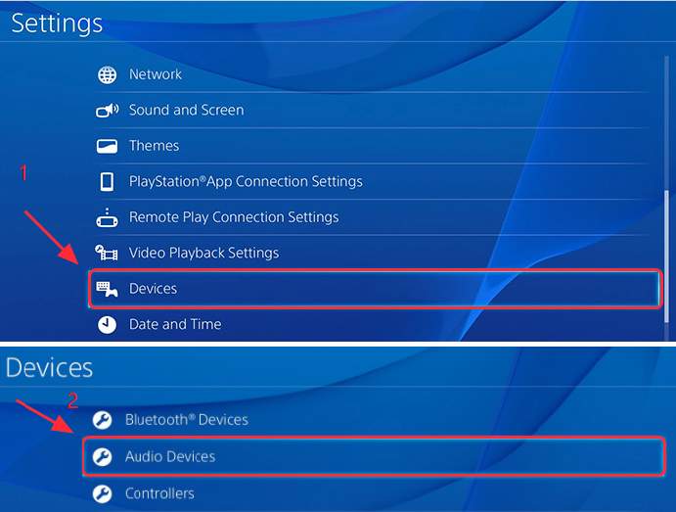Open the Network settings entry
This screenshot has width=676, height=512.
click(372, 74)
